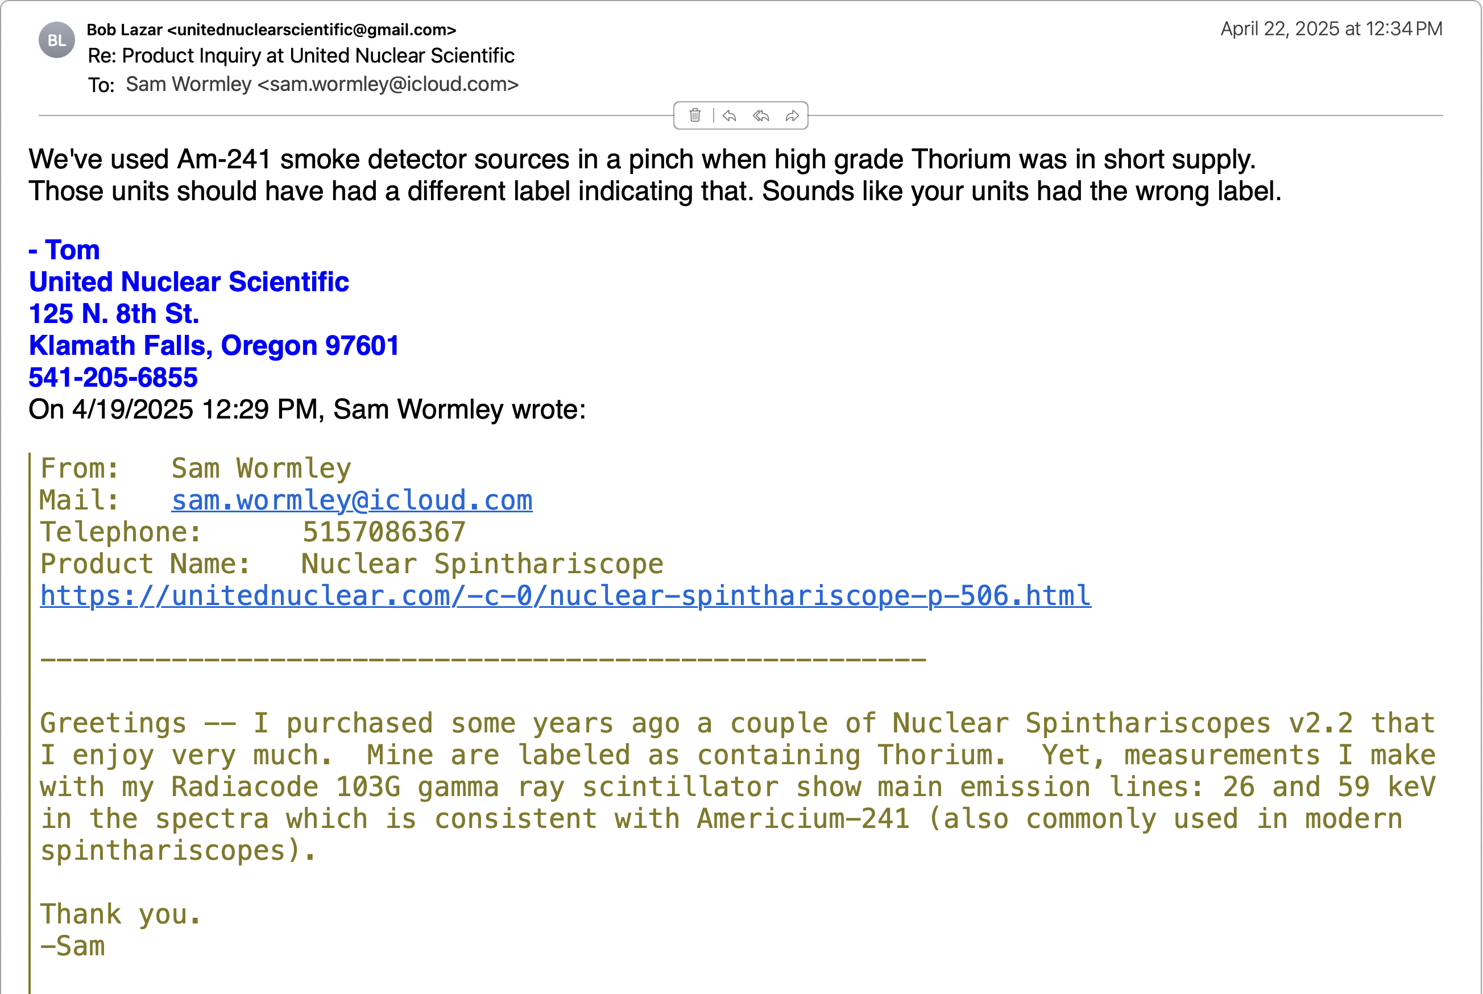
Task: Click the double-arrow Reply All icon
Action: pyautogui.click(x=760, y=115)
